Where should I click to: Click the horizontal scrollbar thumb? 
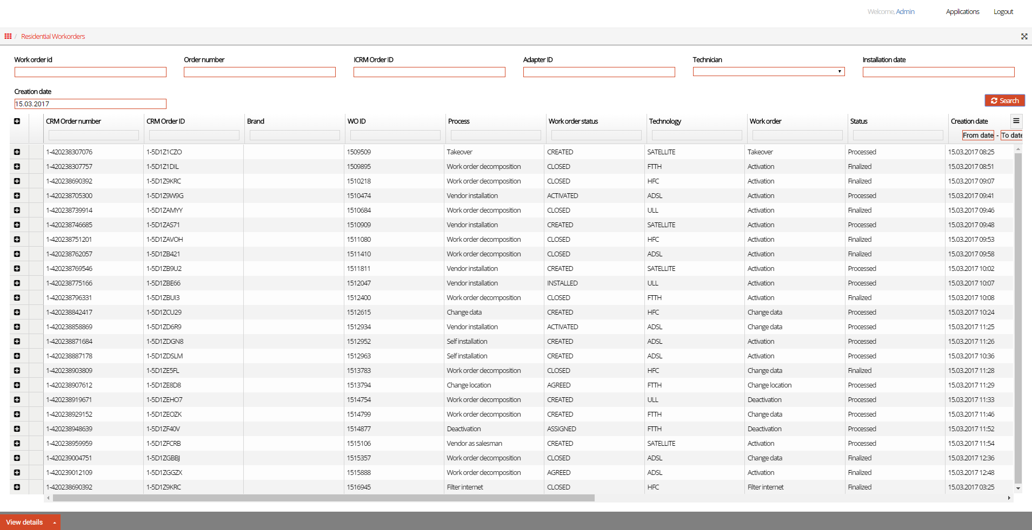(x=324, y=498)
